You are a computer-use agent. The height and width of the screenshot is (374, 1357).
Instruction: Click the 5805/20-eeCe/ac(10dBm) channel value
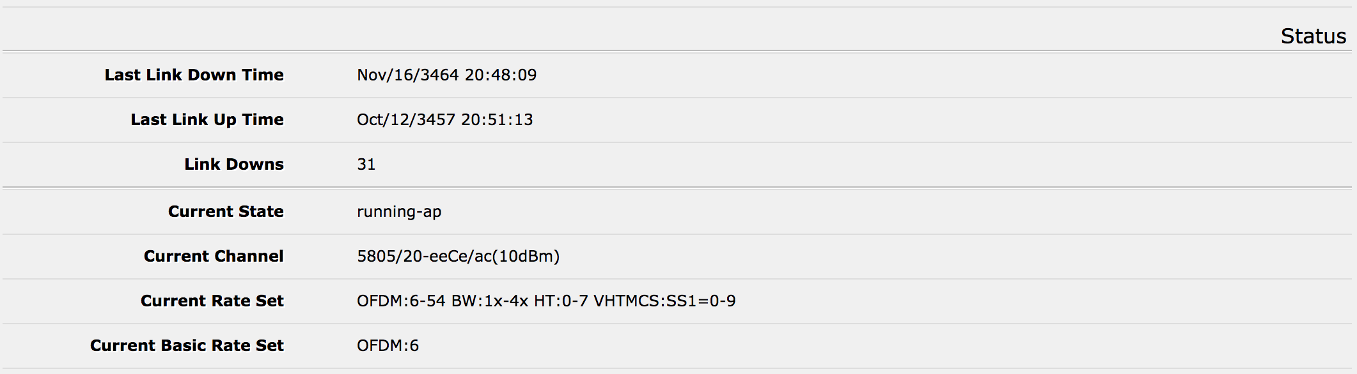pos(458,257)
